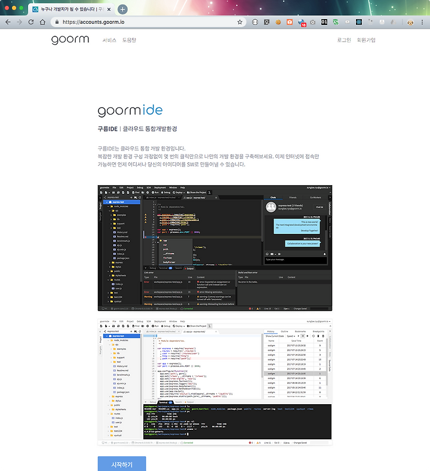Image resolution: width=430 pixels, height=471 pixels.
Task: Open the dark shield extension
Action: click(x=266, y=22)
